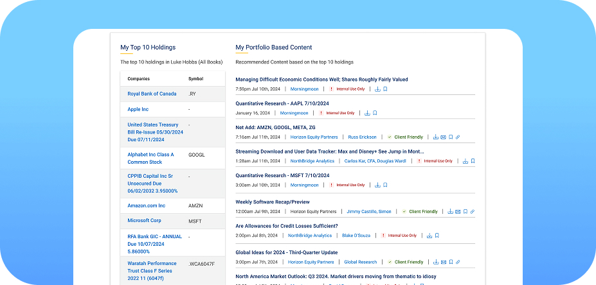
Task: Copy link for Global Ideas for 2024
Action: (458, 263)
